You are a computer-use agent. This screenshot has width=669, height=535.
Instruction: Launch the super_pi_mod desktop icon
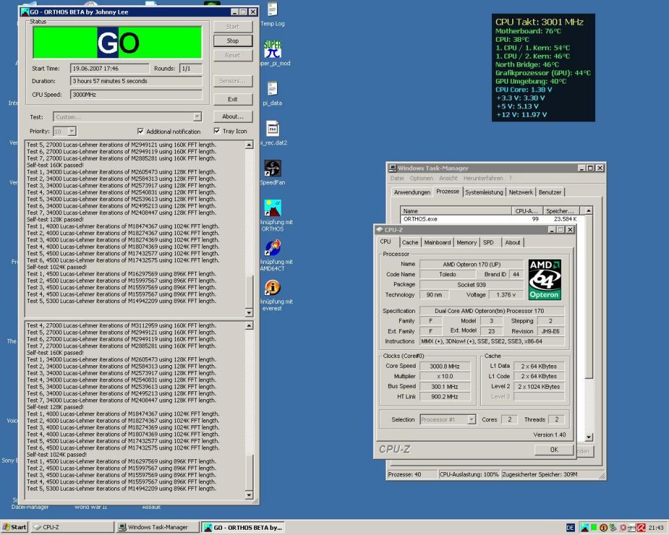tap(272, 49)
